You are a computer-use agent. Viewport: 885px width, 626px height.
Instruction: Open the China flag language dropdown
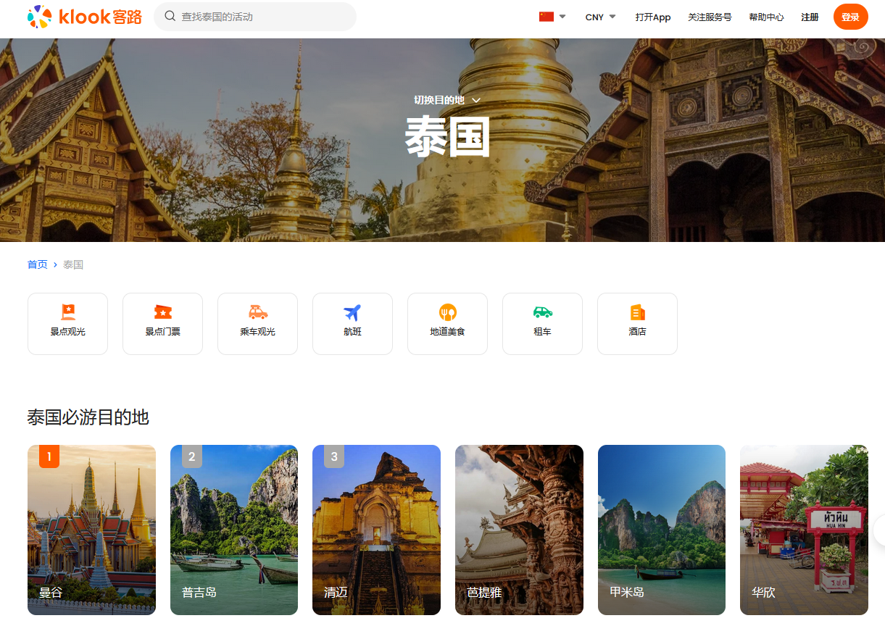coord(552,17)
